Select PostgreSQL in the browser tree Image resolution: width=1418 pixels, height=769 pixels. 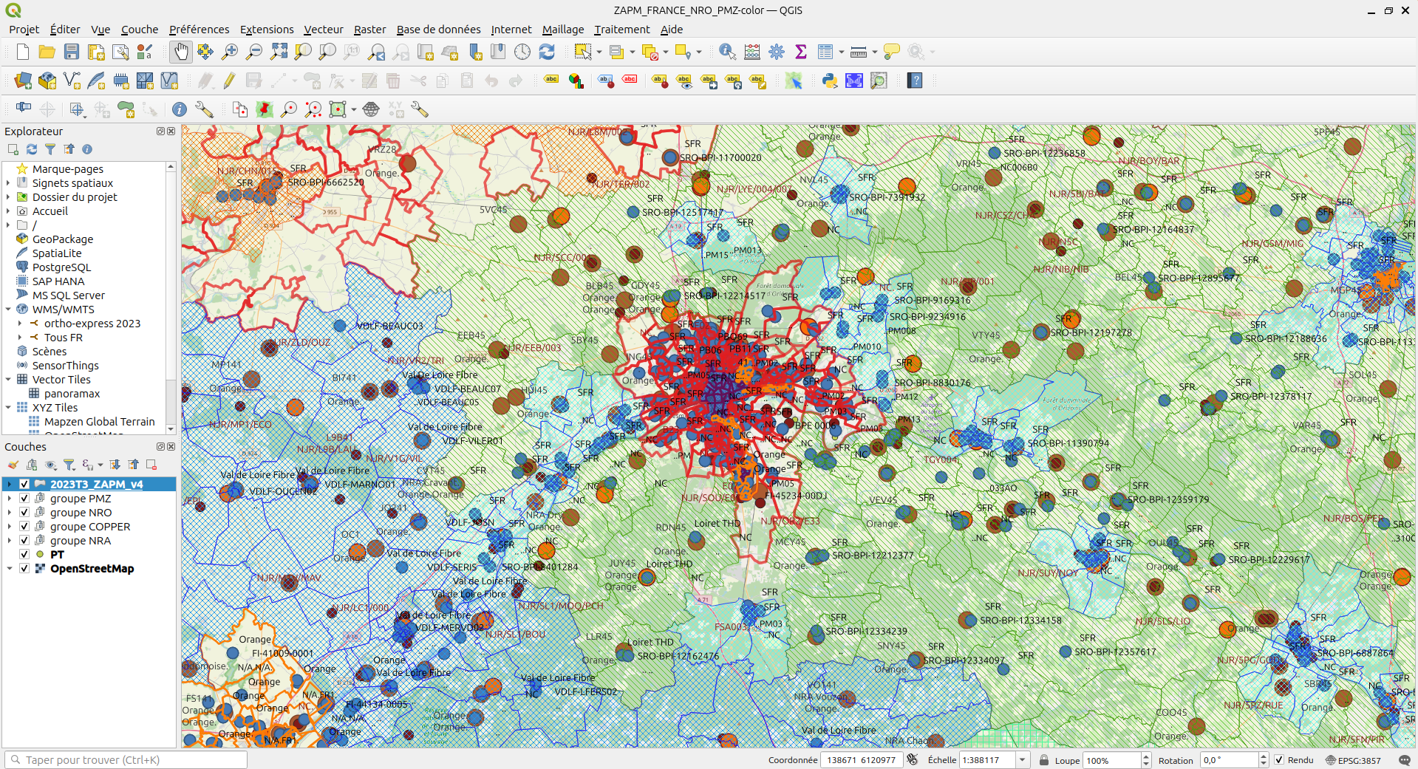[61, 267]
